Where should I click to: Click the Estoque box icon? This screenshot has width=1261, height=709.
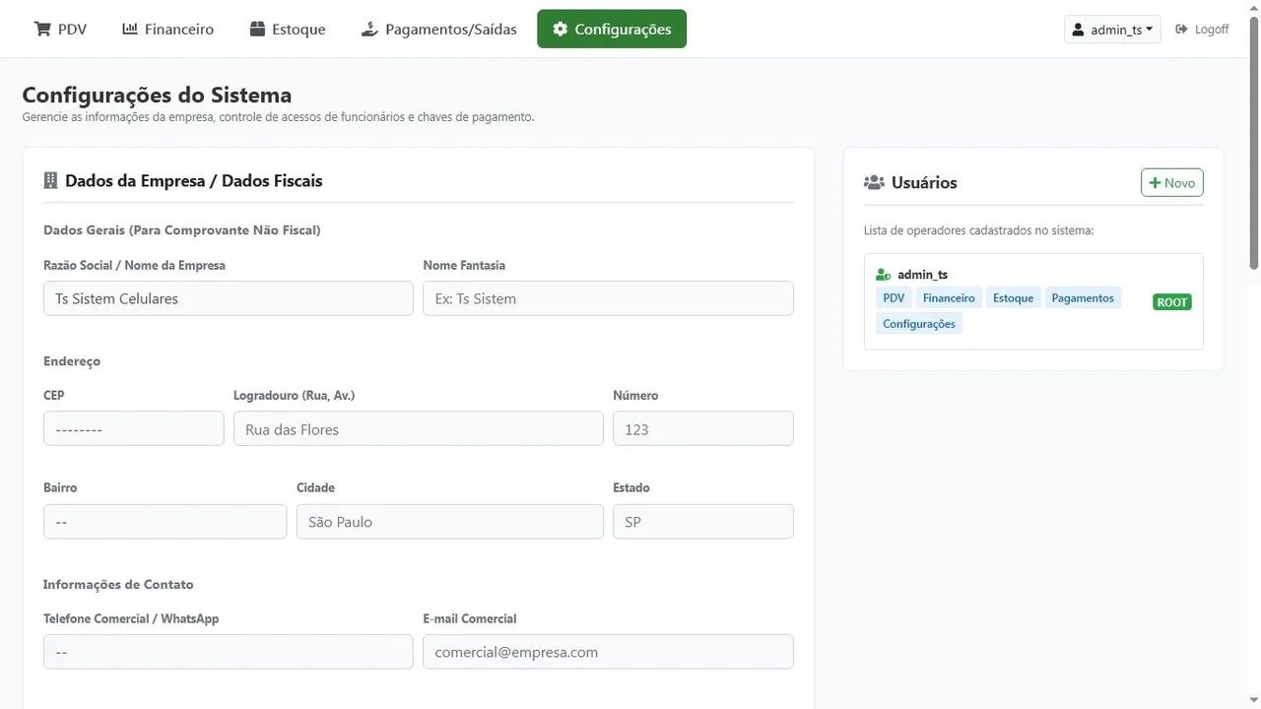pos(257,29)
